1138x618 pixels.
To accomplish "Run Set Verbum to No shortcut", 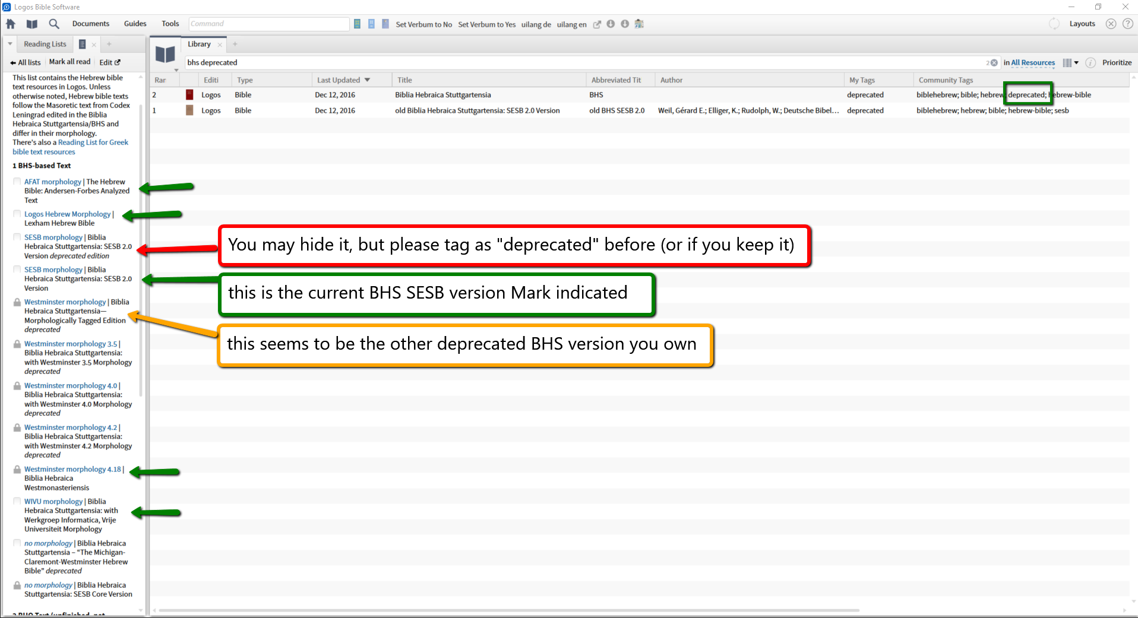I will [x=423, y=24].
